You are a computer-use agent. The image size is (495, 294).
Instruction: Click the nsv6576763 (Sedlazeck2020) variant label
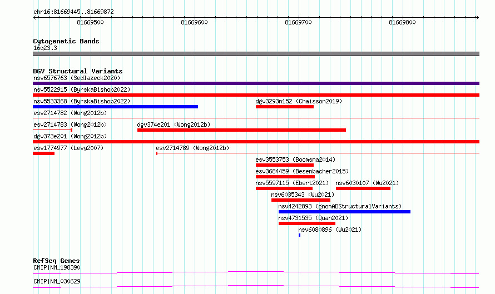(x=77, y=78)
